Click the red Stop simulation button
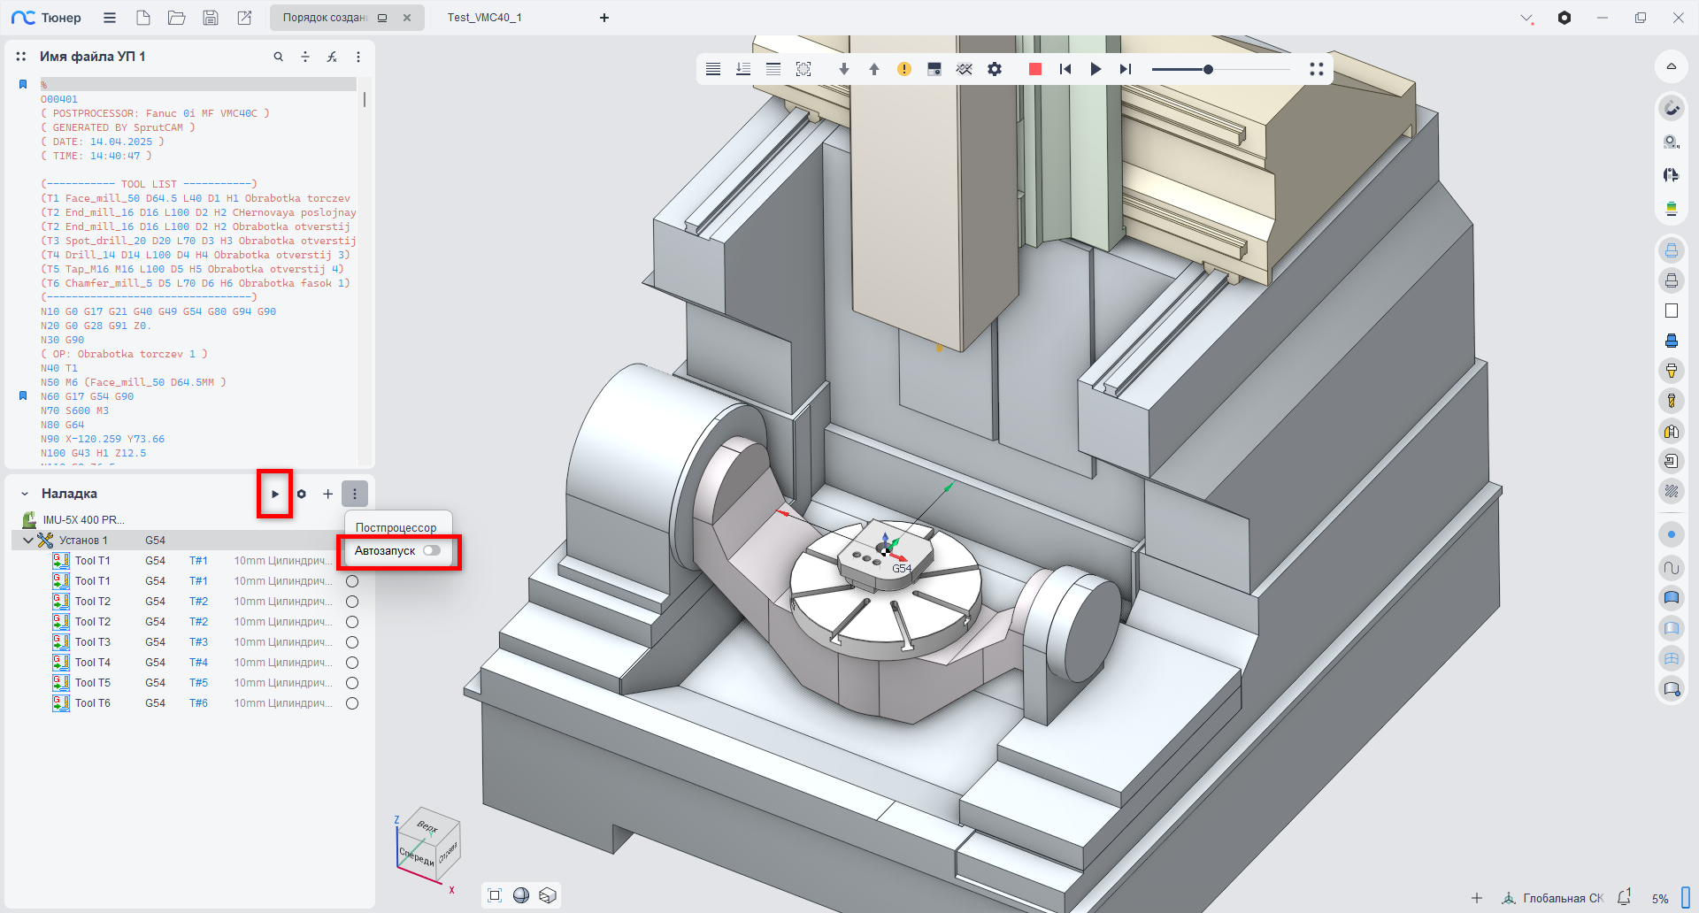Image resolution: width=1699 pixels, height=913 pixels. pos(1034,69)
